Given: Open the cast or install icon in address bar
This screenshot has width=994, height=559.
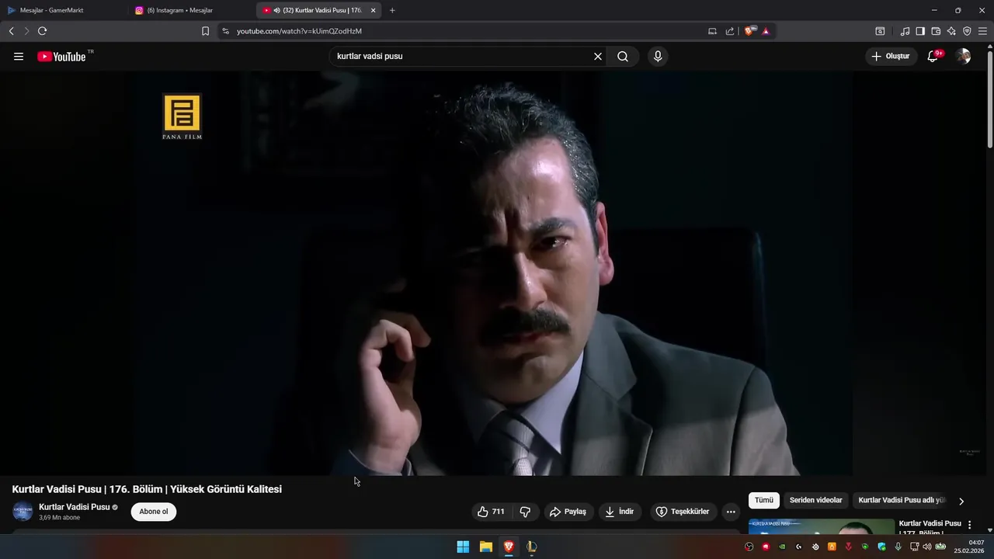Looking at the screenshot, I should click(x=712, y=31).
